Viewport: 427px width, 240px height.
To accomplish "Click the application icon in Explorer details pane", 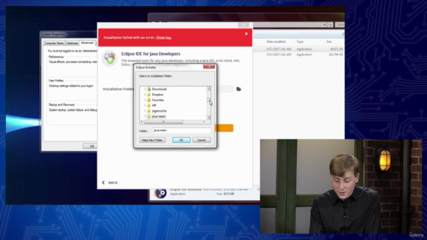I will [x=160, y=193].
